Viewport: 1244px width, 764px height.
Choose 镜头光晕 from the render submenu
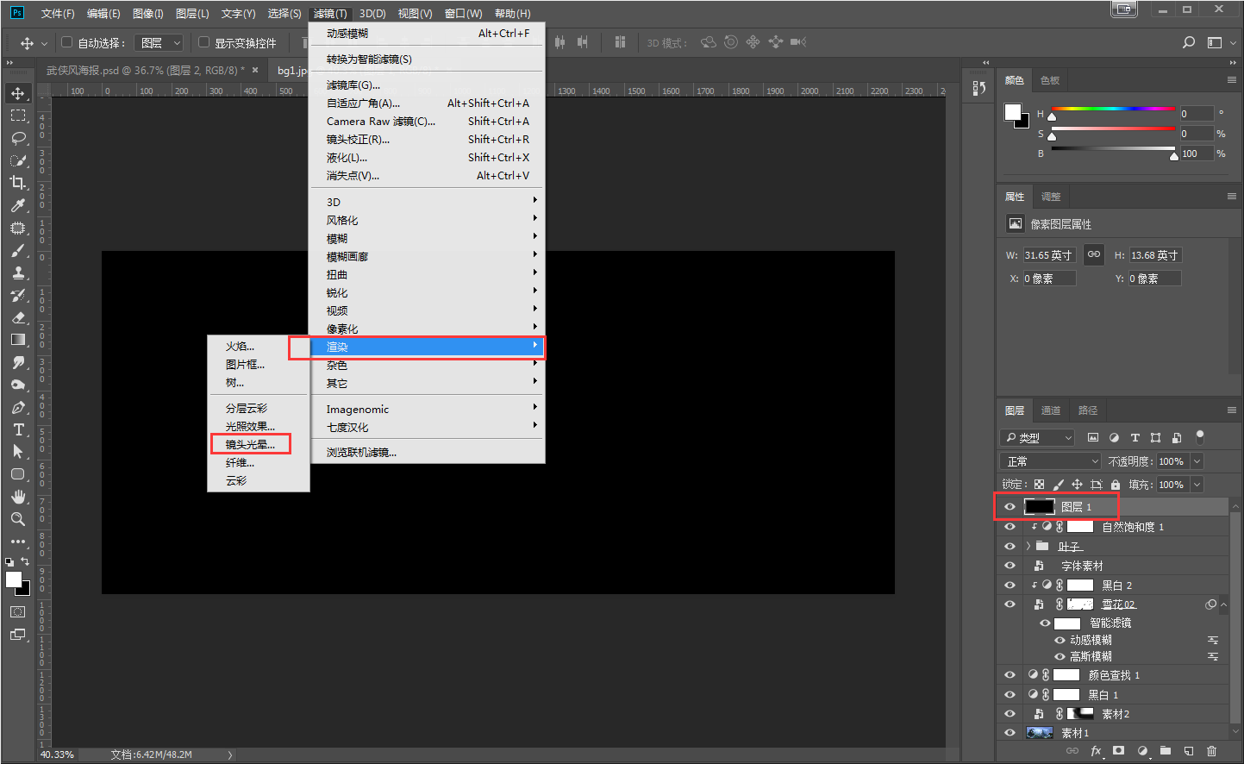pyautogui.click(x=250, y=444)
